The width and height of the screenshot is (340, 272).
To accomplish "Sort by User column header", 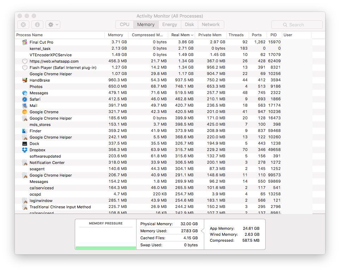I will (x=296, y=35).
